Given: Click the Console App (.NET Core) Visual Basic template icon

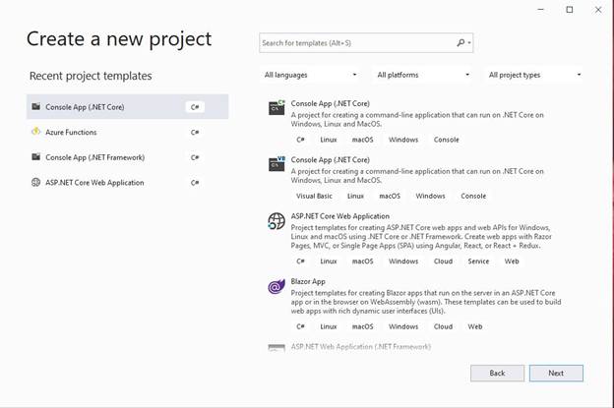Looking at the screenshot, I should (276, 164).
